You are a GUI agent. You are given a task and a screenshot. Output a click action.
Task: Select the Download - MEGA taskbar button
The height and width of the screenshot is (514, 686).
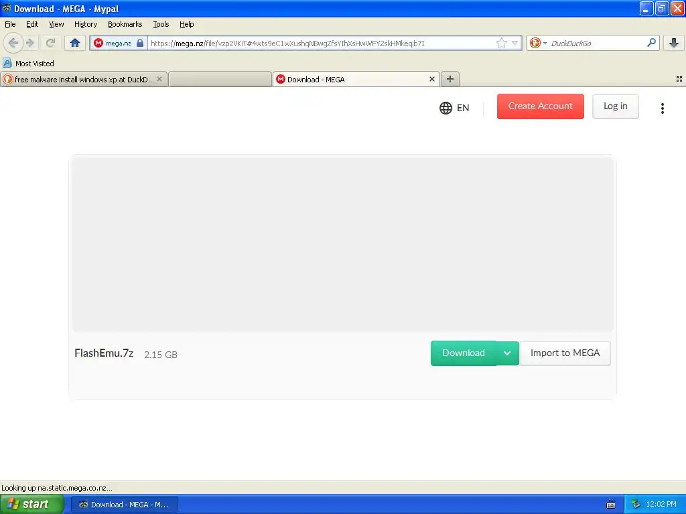pyautogui.click(x=124, y=505)
